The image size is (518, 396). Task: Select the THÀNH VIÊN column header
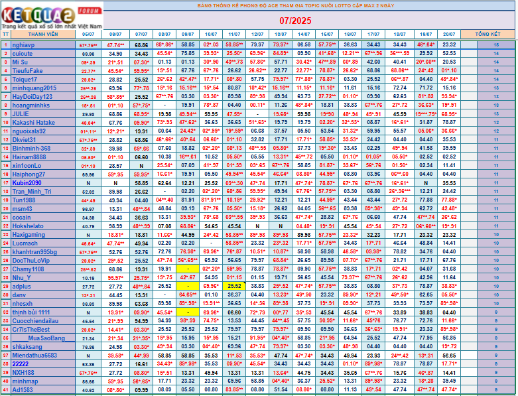42,33
